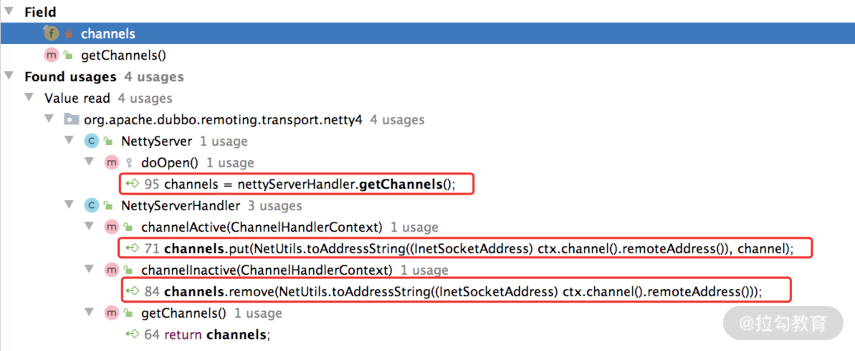Click the channelActive method icon
The width and height of the screenshot is (855, 351).
pyautogui.click(x=111, y=227)
